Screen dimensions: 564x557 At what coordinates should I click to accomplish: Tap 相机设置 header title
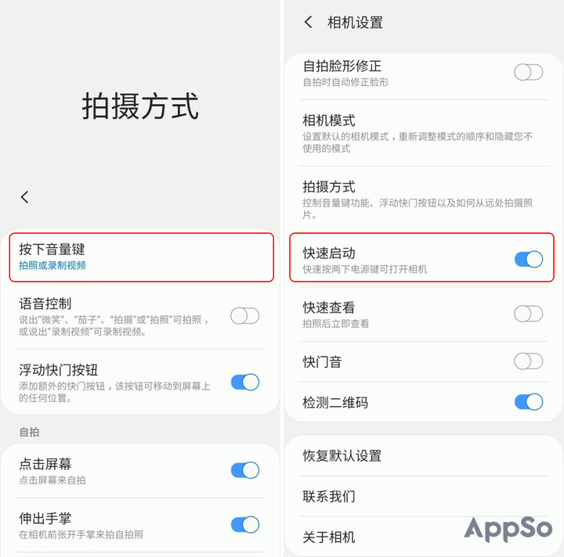355,22
